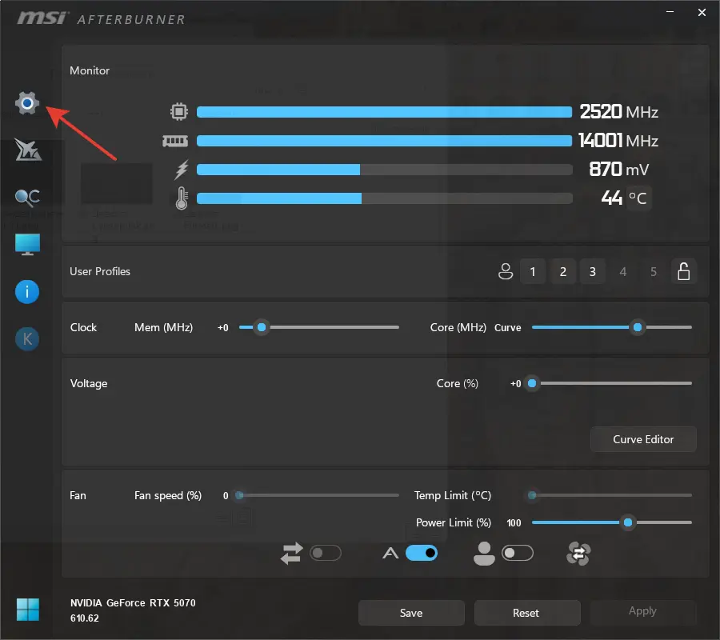Click the voltage level bar
This screenshot has height=640, width=720.
click(x=384, y=170)
